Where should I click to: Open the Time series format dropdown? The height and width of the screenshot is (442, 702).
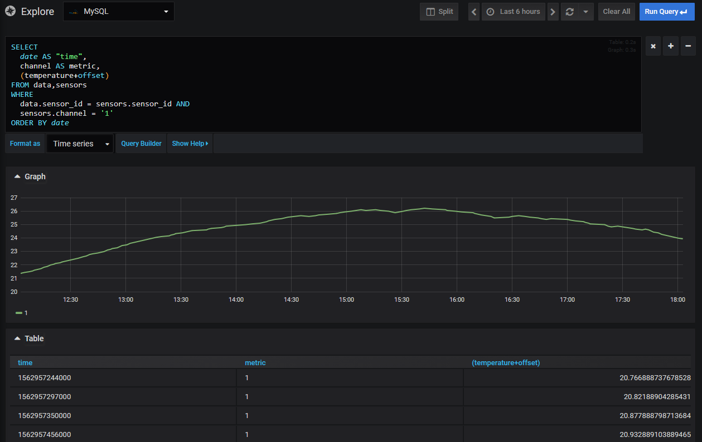80,144
